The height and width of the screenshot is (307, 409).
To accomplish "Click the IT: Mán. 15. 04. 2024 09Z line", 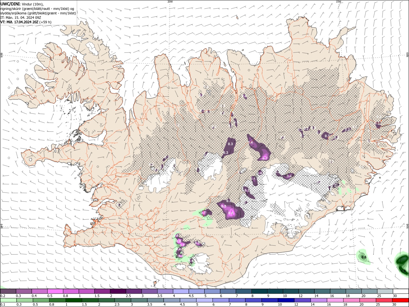I will pos(20,18).
